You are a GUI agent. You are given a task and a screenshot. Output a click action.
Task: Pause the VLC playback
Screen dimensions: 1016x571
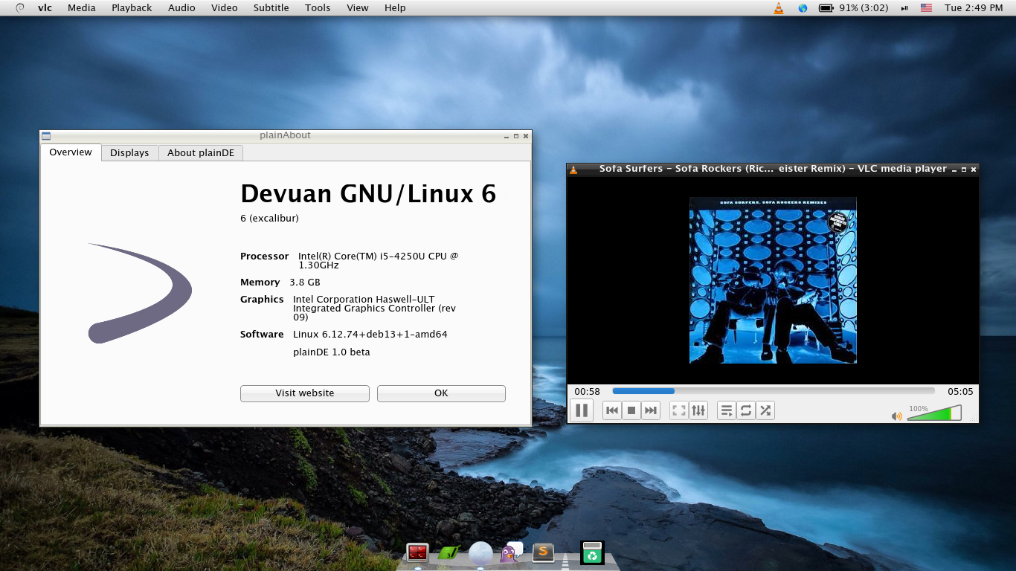pos(582,410)
